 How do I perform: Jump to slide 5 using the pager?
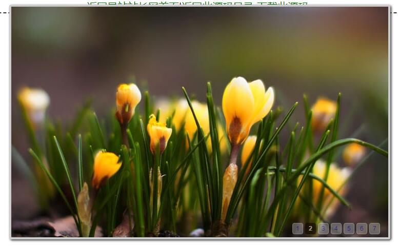(349, 229)
